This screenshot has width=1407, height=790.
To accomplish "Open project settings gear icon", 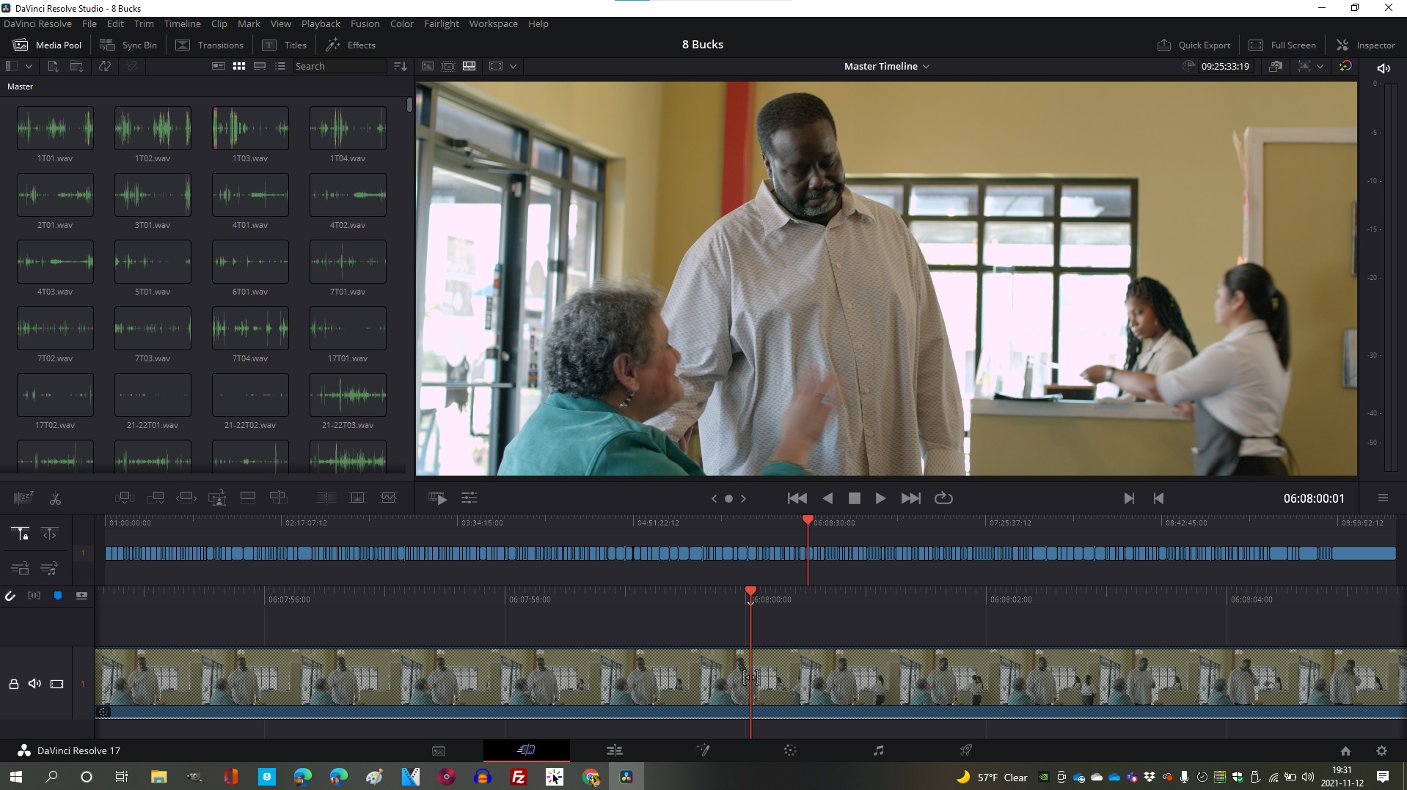I will tap(1381, 750).
